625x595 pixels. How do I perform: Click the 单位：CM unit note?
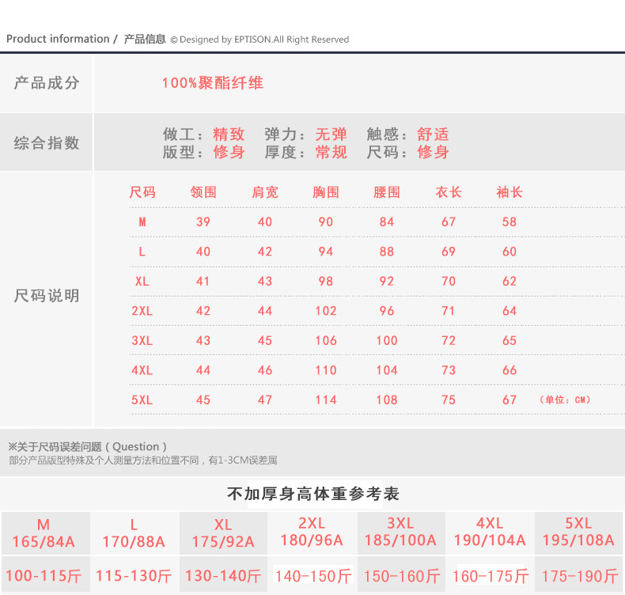564,400
